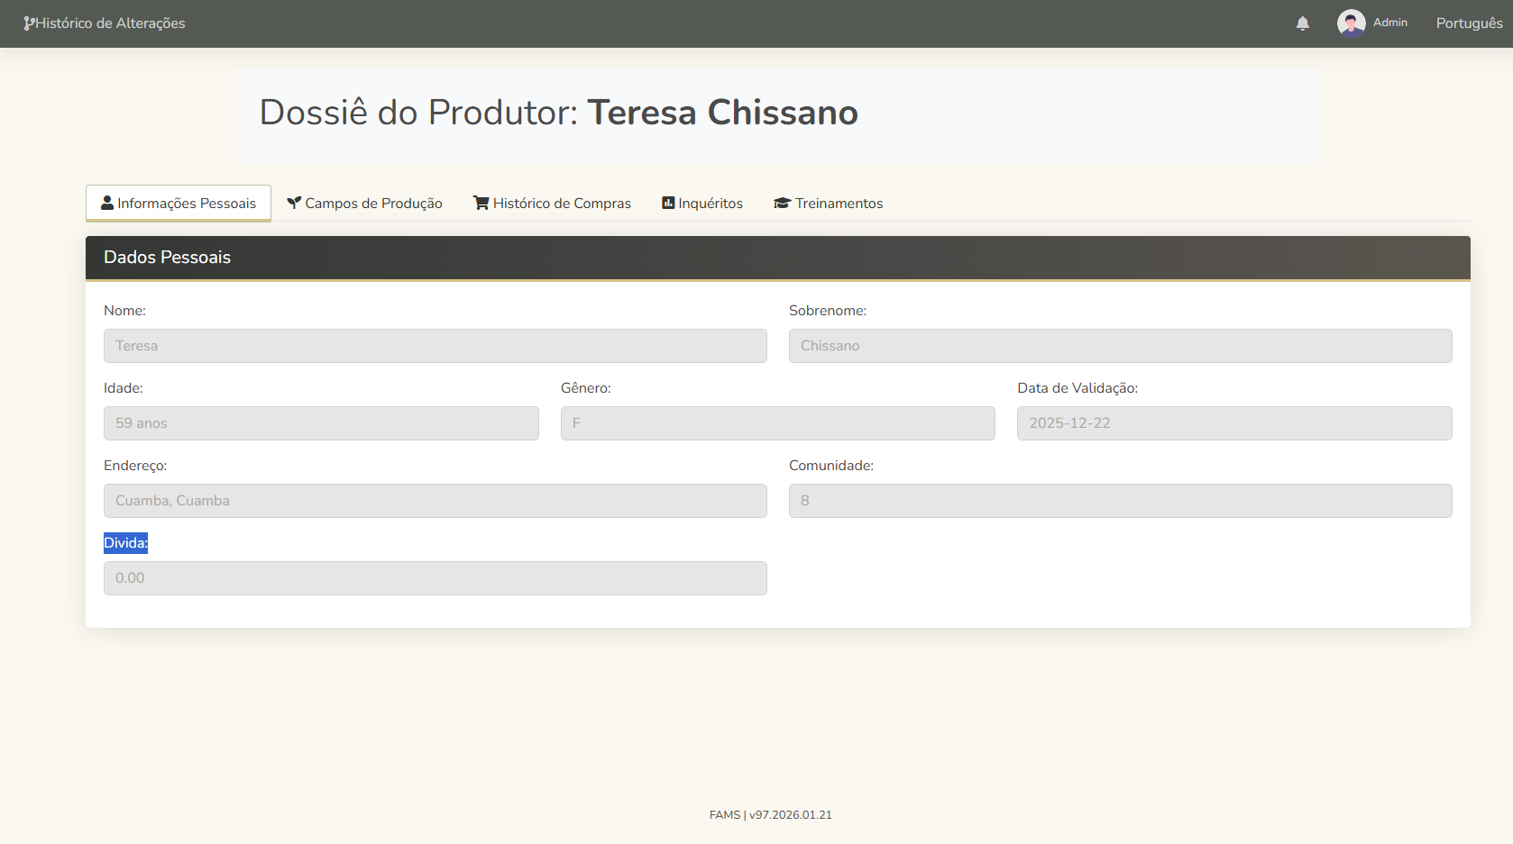The height and width of the screenshot is (844, 1513).
Task: Open the Histórico de Alterações link
Action: tap(110, 23)
